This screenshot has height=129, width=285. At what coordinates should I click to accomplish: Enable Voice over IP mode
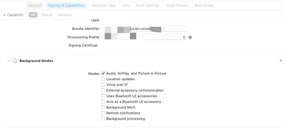103,85
